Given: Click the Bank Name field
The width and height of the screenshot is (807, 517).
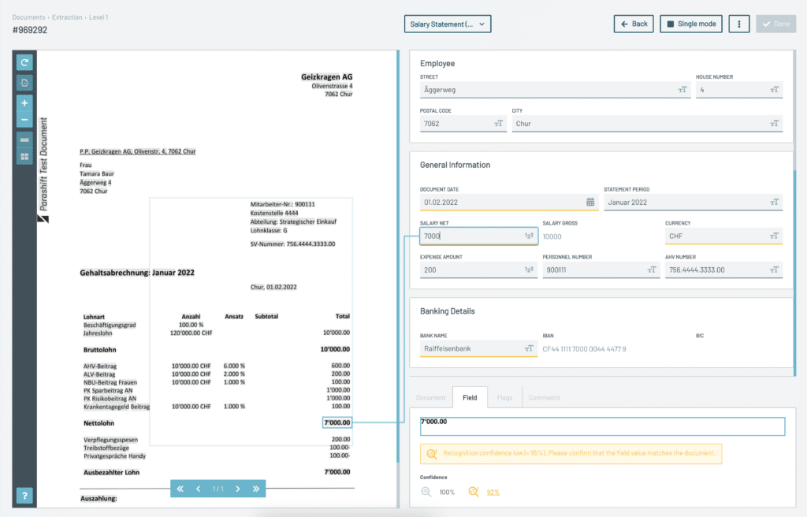Looking at the screenshot, I should pos(470,348).
